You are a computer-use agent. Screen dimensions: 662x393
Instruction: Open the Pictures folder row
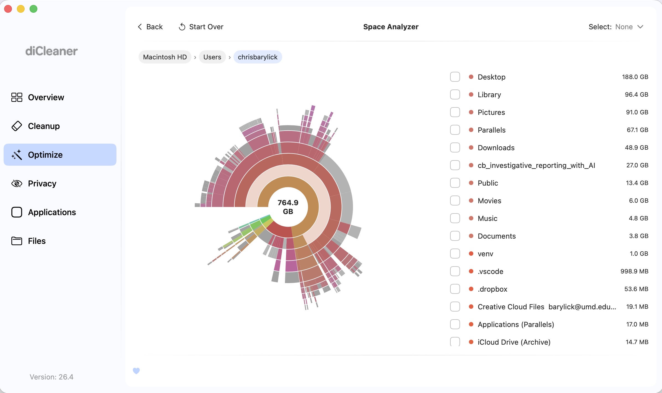(x=549, y=112)
